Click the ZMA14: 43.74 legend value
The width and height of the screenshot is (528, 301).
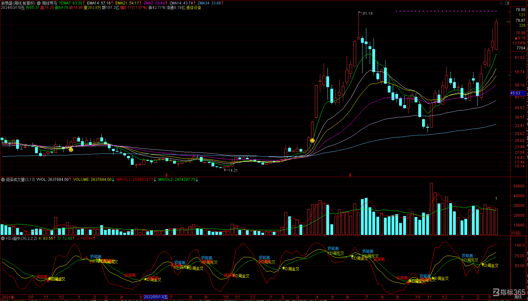[181, 3]
